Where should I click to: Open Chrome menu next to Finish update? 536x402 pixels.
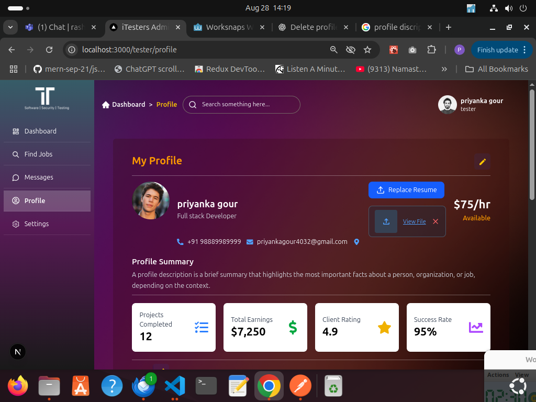click(524, 50)
